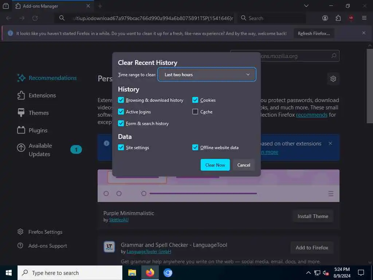373x280 pixels.
Task: Click the LanguageTool extension icon
Action: [109, 247]
